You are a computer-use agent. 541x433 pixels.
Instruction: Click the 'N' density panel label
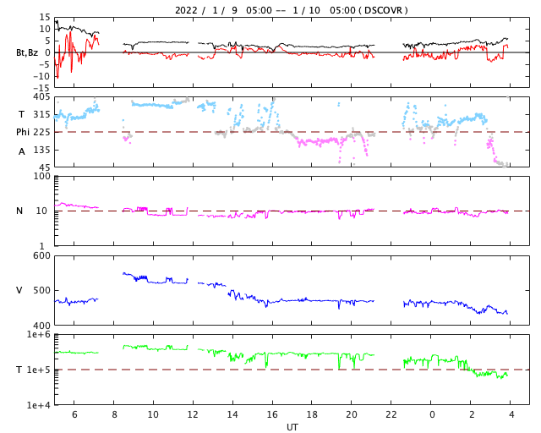coord(19,211)
